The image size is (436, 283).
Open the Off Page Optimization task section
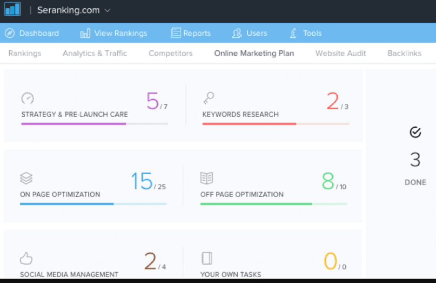pos(242,194)
